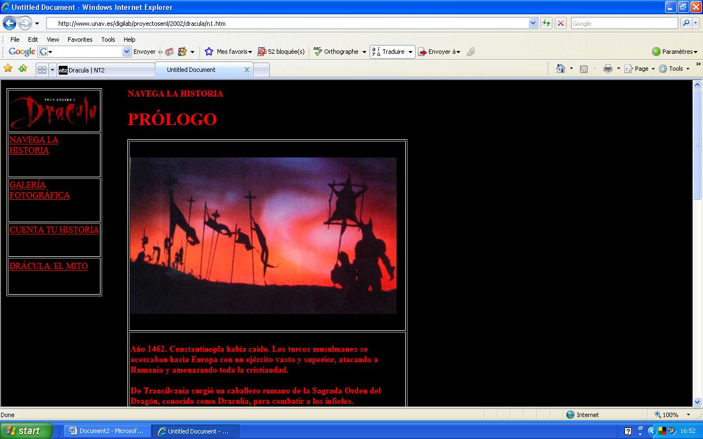The width and height of the screenshot is (703, 439).
Task: Open the Page command menu
Action: 640,69
